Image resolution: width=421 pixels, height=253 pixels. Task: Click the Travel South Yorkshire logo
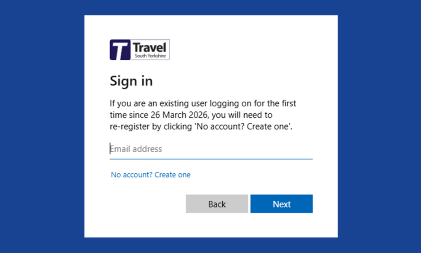[139, 49]
